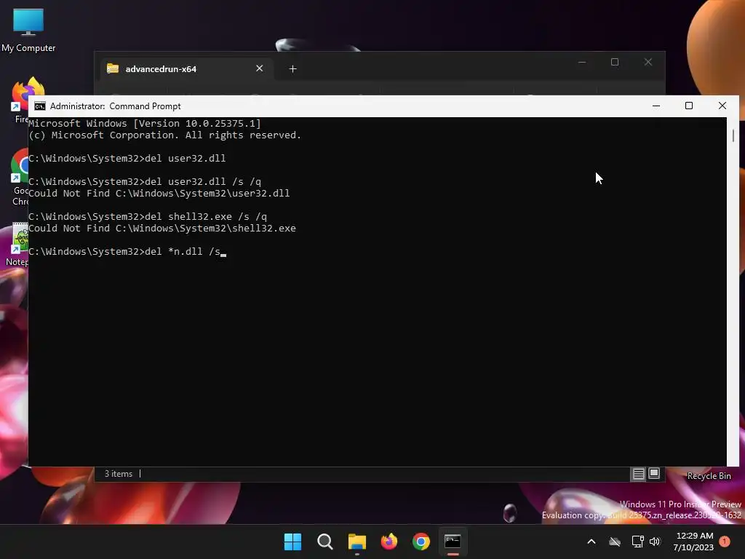Open the clock showing 12:29 AM

[693, 542]
